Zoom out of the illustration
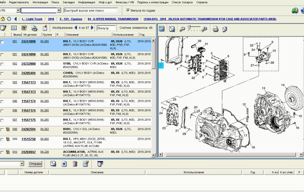The height and width of the screenshot is (192, 304). tap(182, 29)
